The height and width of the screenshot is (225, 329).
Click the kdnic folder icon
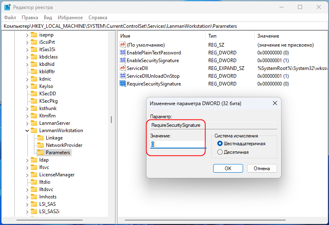[x=34, y=79]
